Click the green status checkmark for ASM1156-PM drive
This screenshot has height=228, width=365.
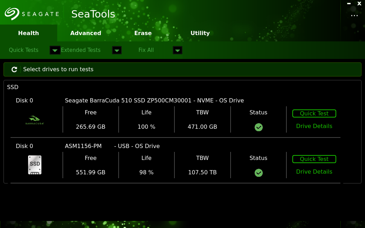click(x=259, y=173)
